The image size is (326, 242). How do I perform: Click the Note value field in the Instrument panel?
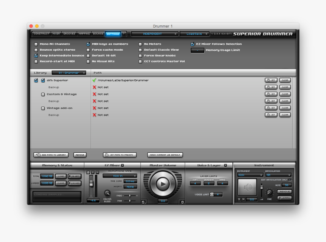287,185
